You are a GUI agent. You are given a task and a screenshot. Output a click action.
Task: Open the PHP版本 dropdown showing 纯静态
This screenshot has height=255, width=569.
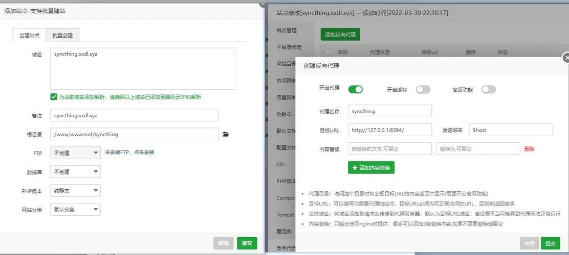tap(76, 191)
